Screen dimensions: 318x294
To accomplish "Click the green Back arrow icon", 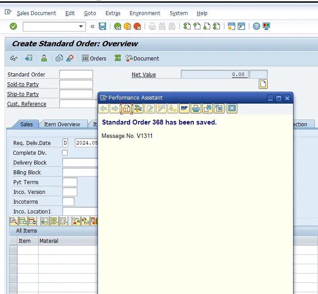I will 118,27.
